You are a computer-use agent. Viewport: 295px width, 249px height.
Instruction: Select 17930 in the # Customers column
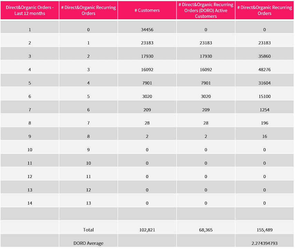click(147, 56)
